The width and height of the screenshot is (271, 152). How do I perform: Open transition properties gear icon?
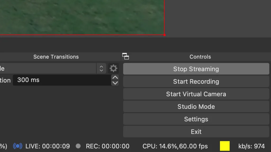[113, 68]
